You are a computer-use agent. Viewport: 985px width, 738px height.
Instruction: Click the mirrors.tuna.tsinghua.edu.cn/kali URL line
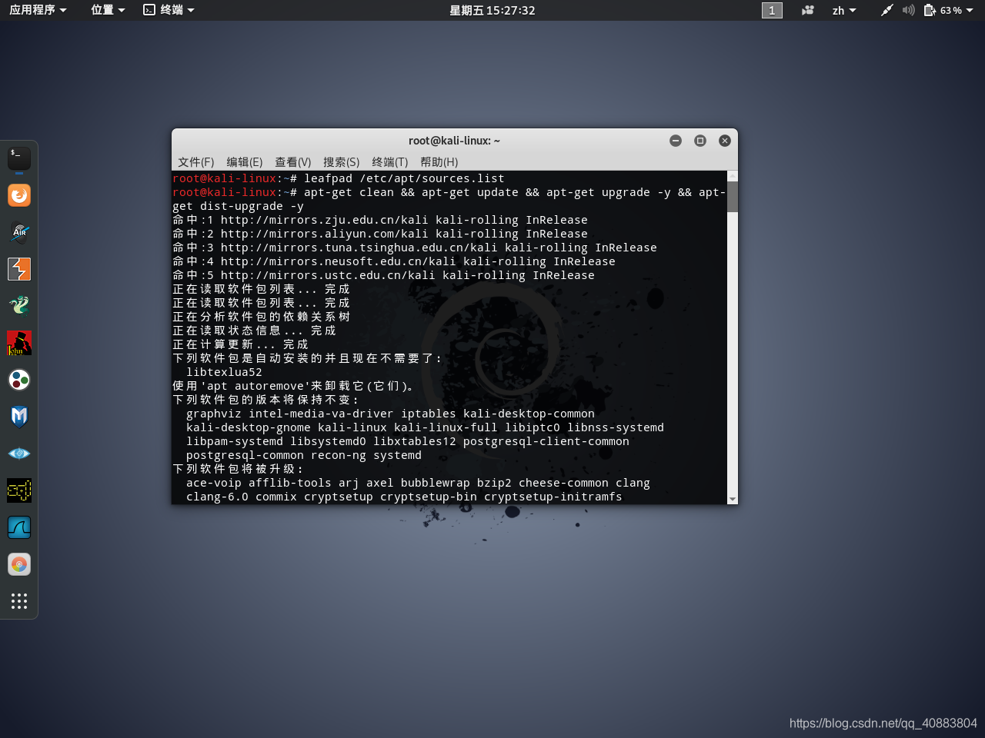(x=416, y=248)
